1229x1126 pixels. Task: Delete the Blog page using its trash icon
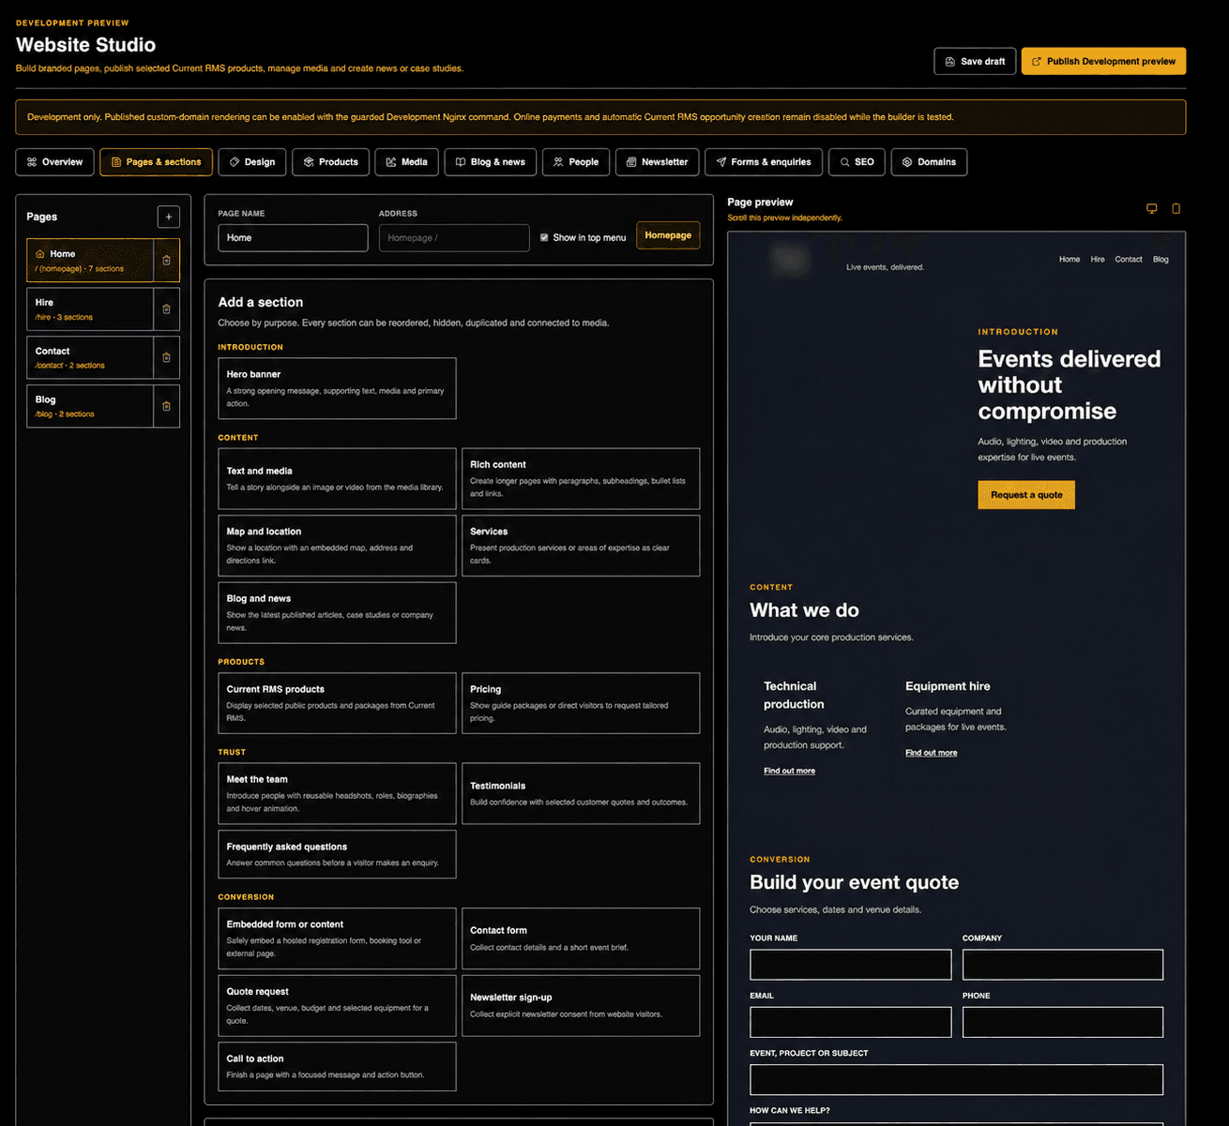point(167,406)
